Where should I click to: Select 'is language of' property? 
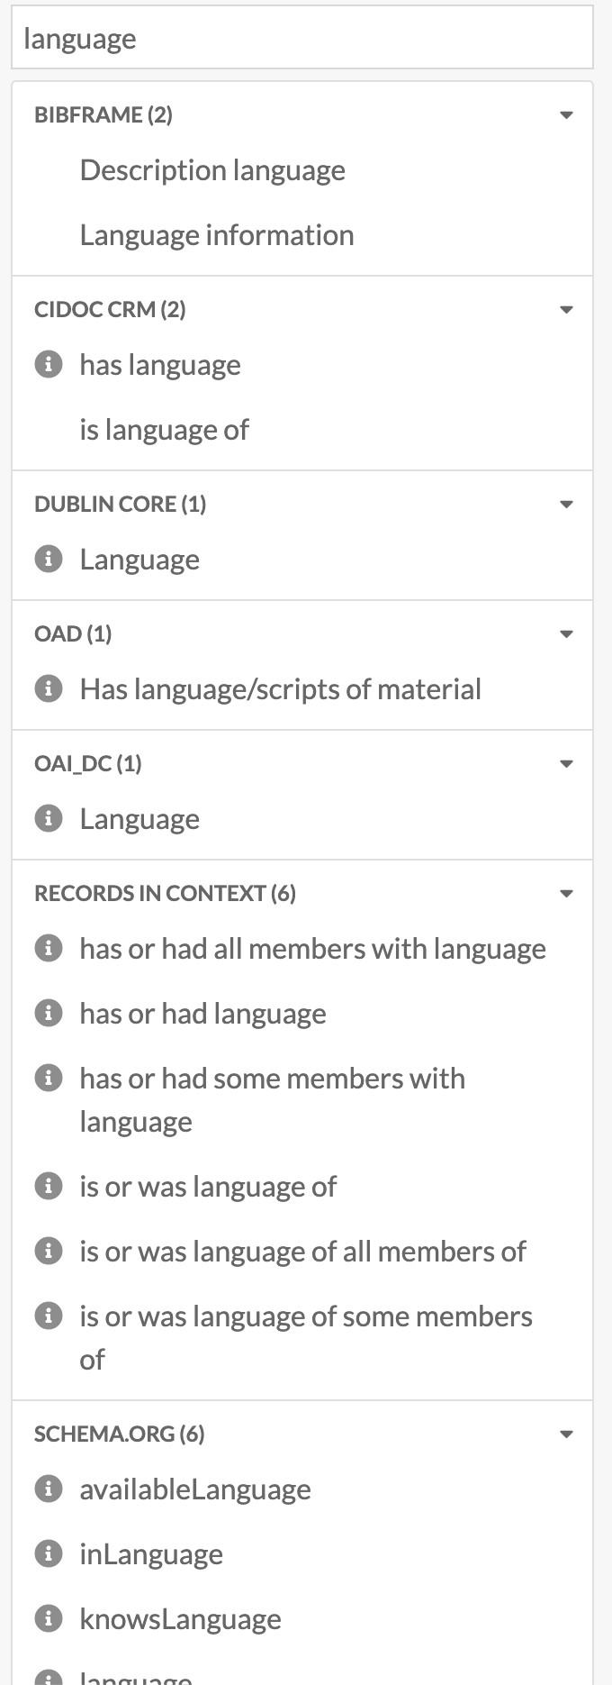164,430
